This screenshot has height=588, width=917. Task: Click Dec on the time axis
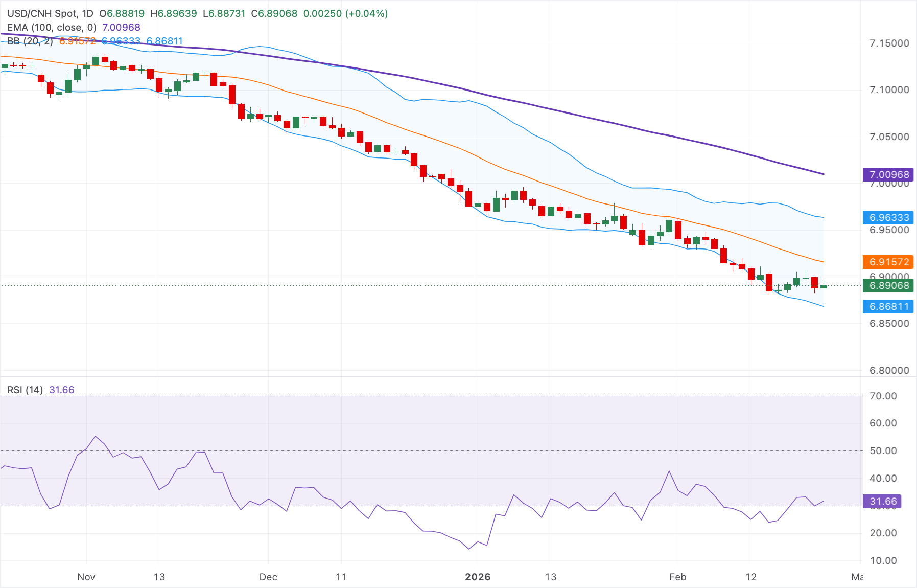click(269, 577)
